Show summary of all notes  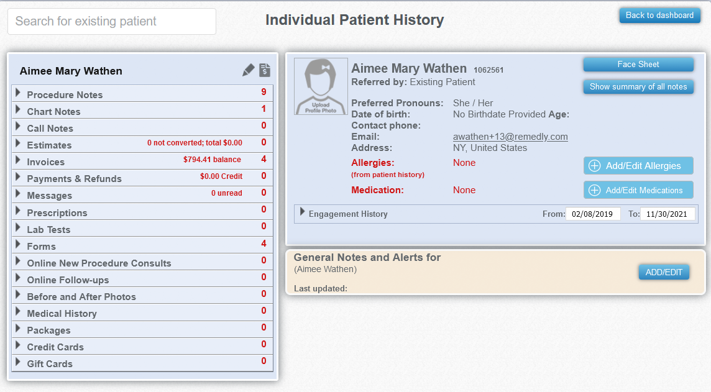(638, 86)
